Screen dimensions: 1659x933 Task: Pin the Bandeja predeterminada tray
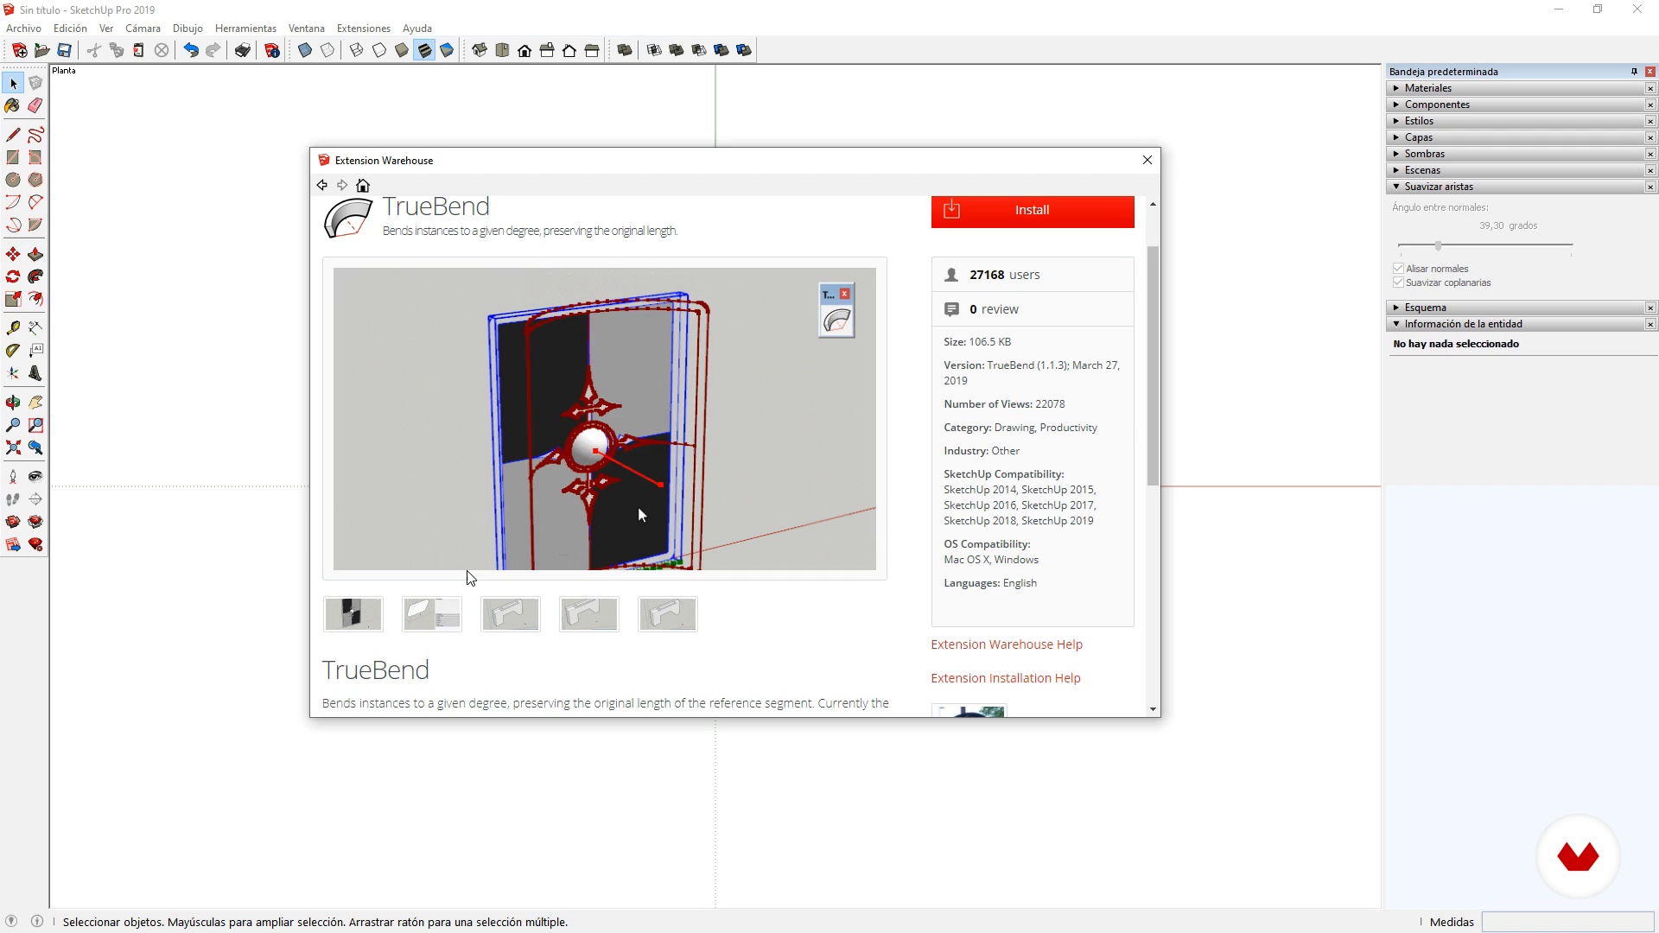tap(1634, 72)
